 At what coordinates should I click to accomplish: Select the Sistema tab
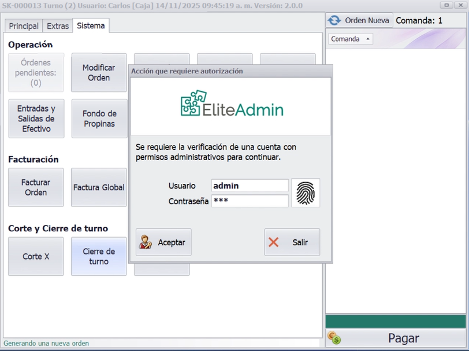click(x=91, y=26)
